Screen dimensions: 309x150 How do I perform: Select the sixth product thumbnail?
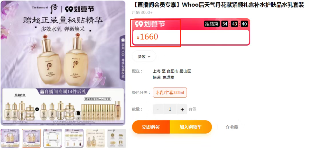click(x=117, y=138)
